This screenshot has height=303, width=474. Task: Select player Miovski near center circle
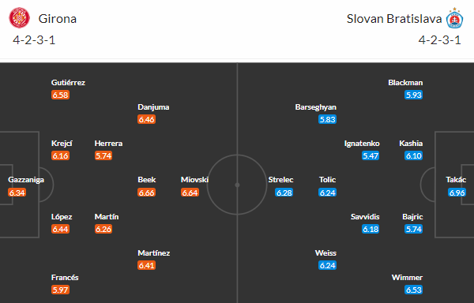[194, 180]
